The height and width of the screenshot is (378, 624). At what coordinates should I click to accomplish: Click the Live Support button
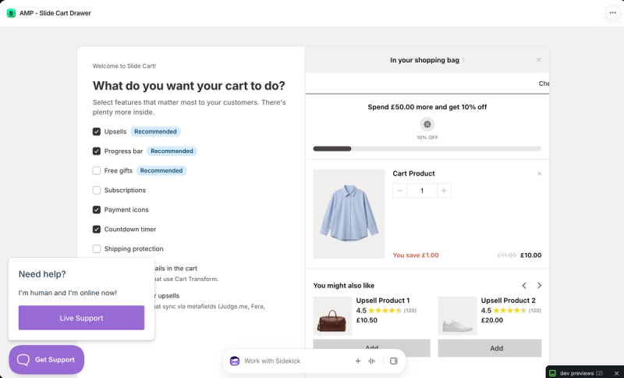coord(81,318)
